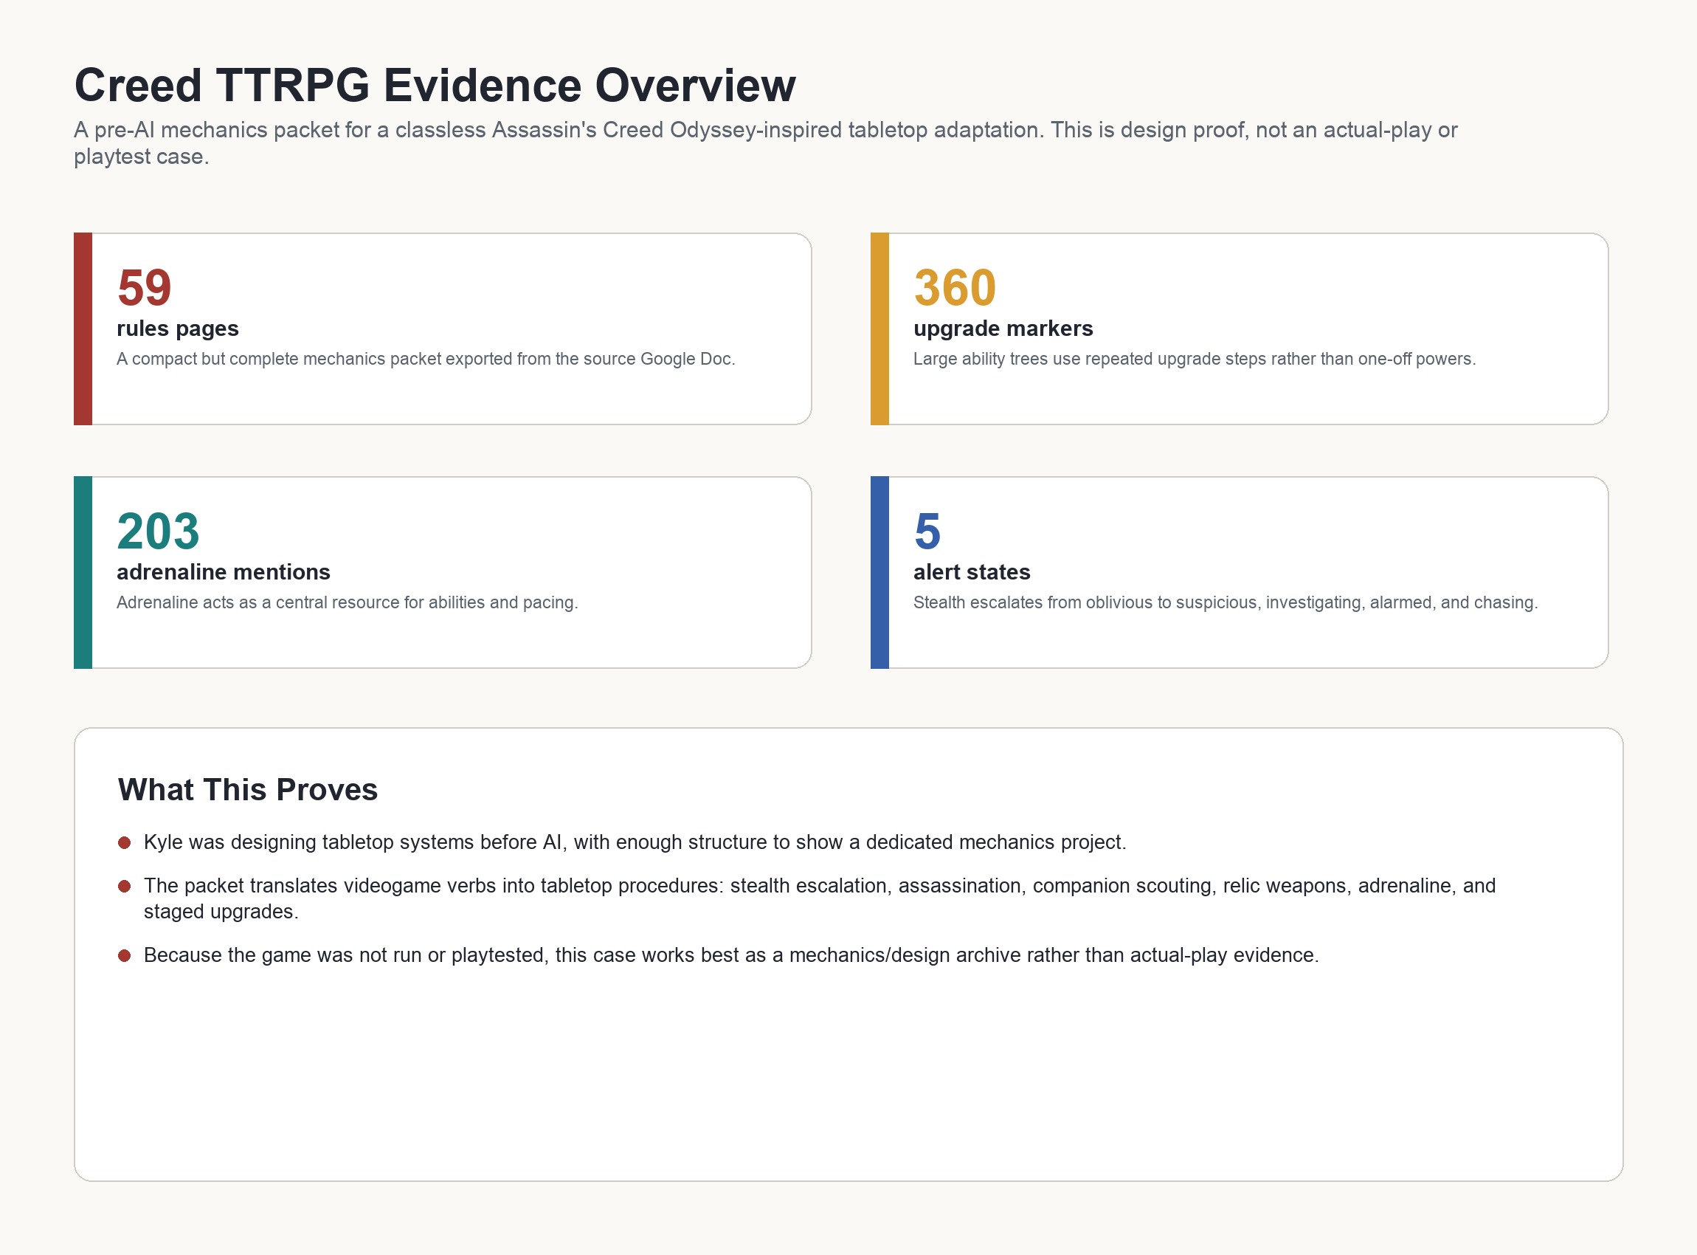Screen dimensions: 1697x1255
Task: Click the subtitle starting 'A pre-AI mechanics packet'
Action: click(x=765, y=142)
